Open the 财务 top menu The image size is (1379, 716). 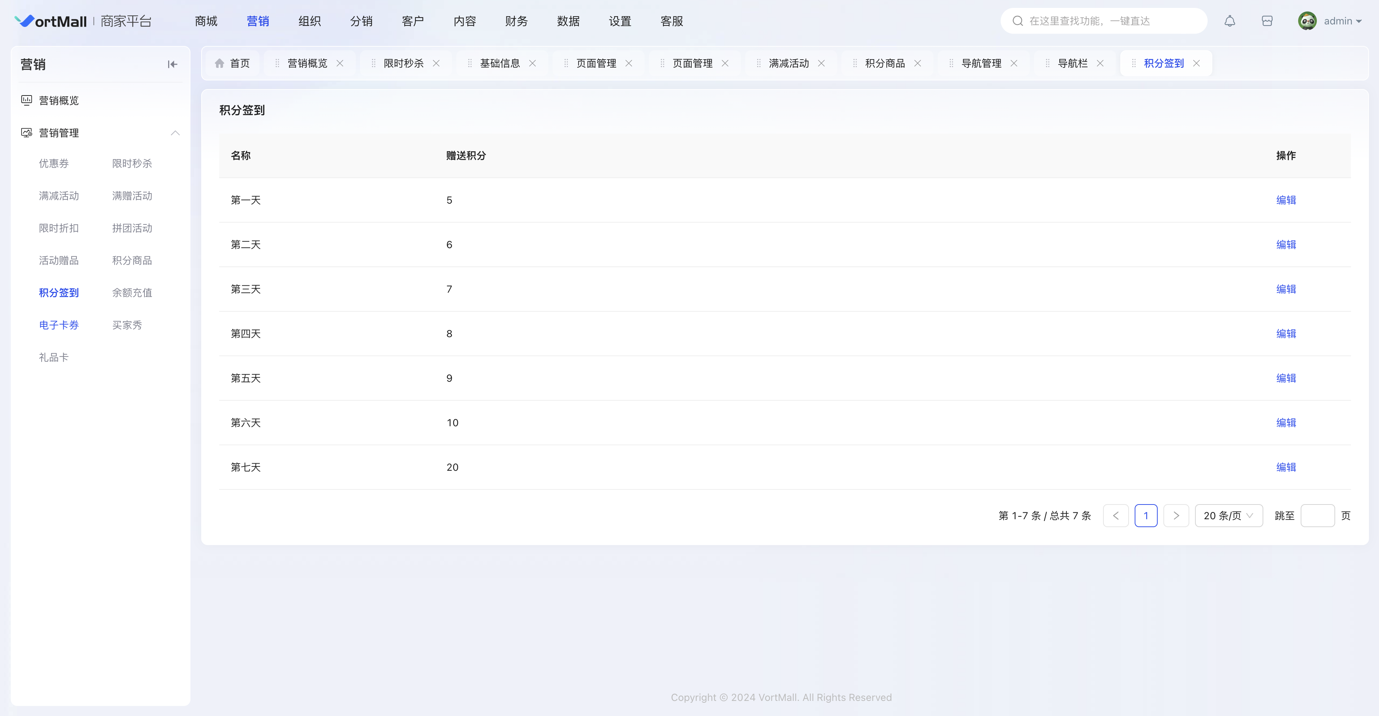click(x=516, y=21)
